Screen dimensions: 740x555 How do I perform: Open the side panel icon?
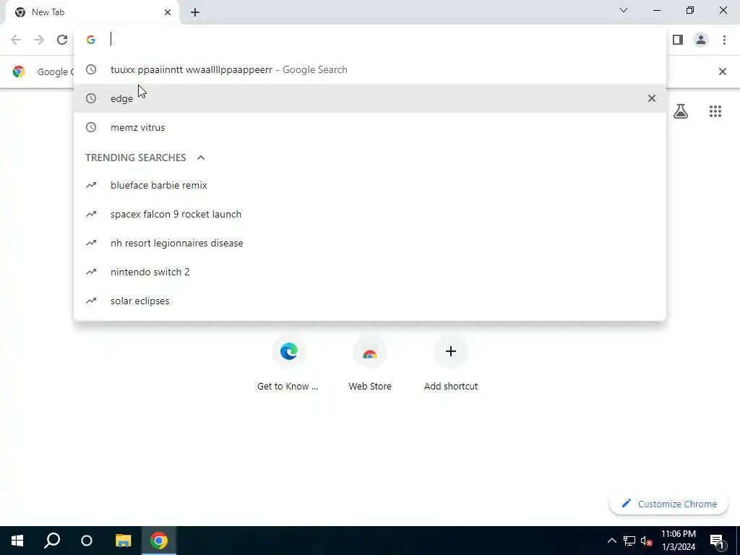point(678,40)
